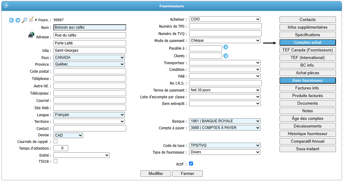The height and width of the screenshot is (181, 343).
Task: Expand the Province dropdown
Action: tap(89, 64)
